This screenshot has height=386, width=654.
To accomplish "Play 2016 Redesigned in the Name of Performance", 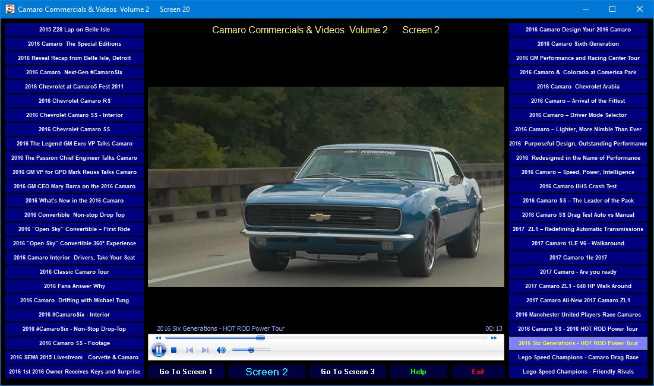I will click(x=578, y=158).
